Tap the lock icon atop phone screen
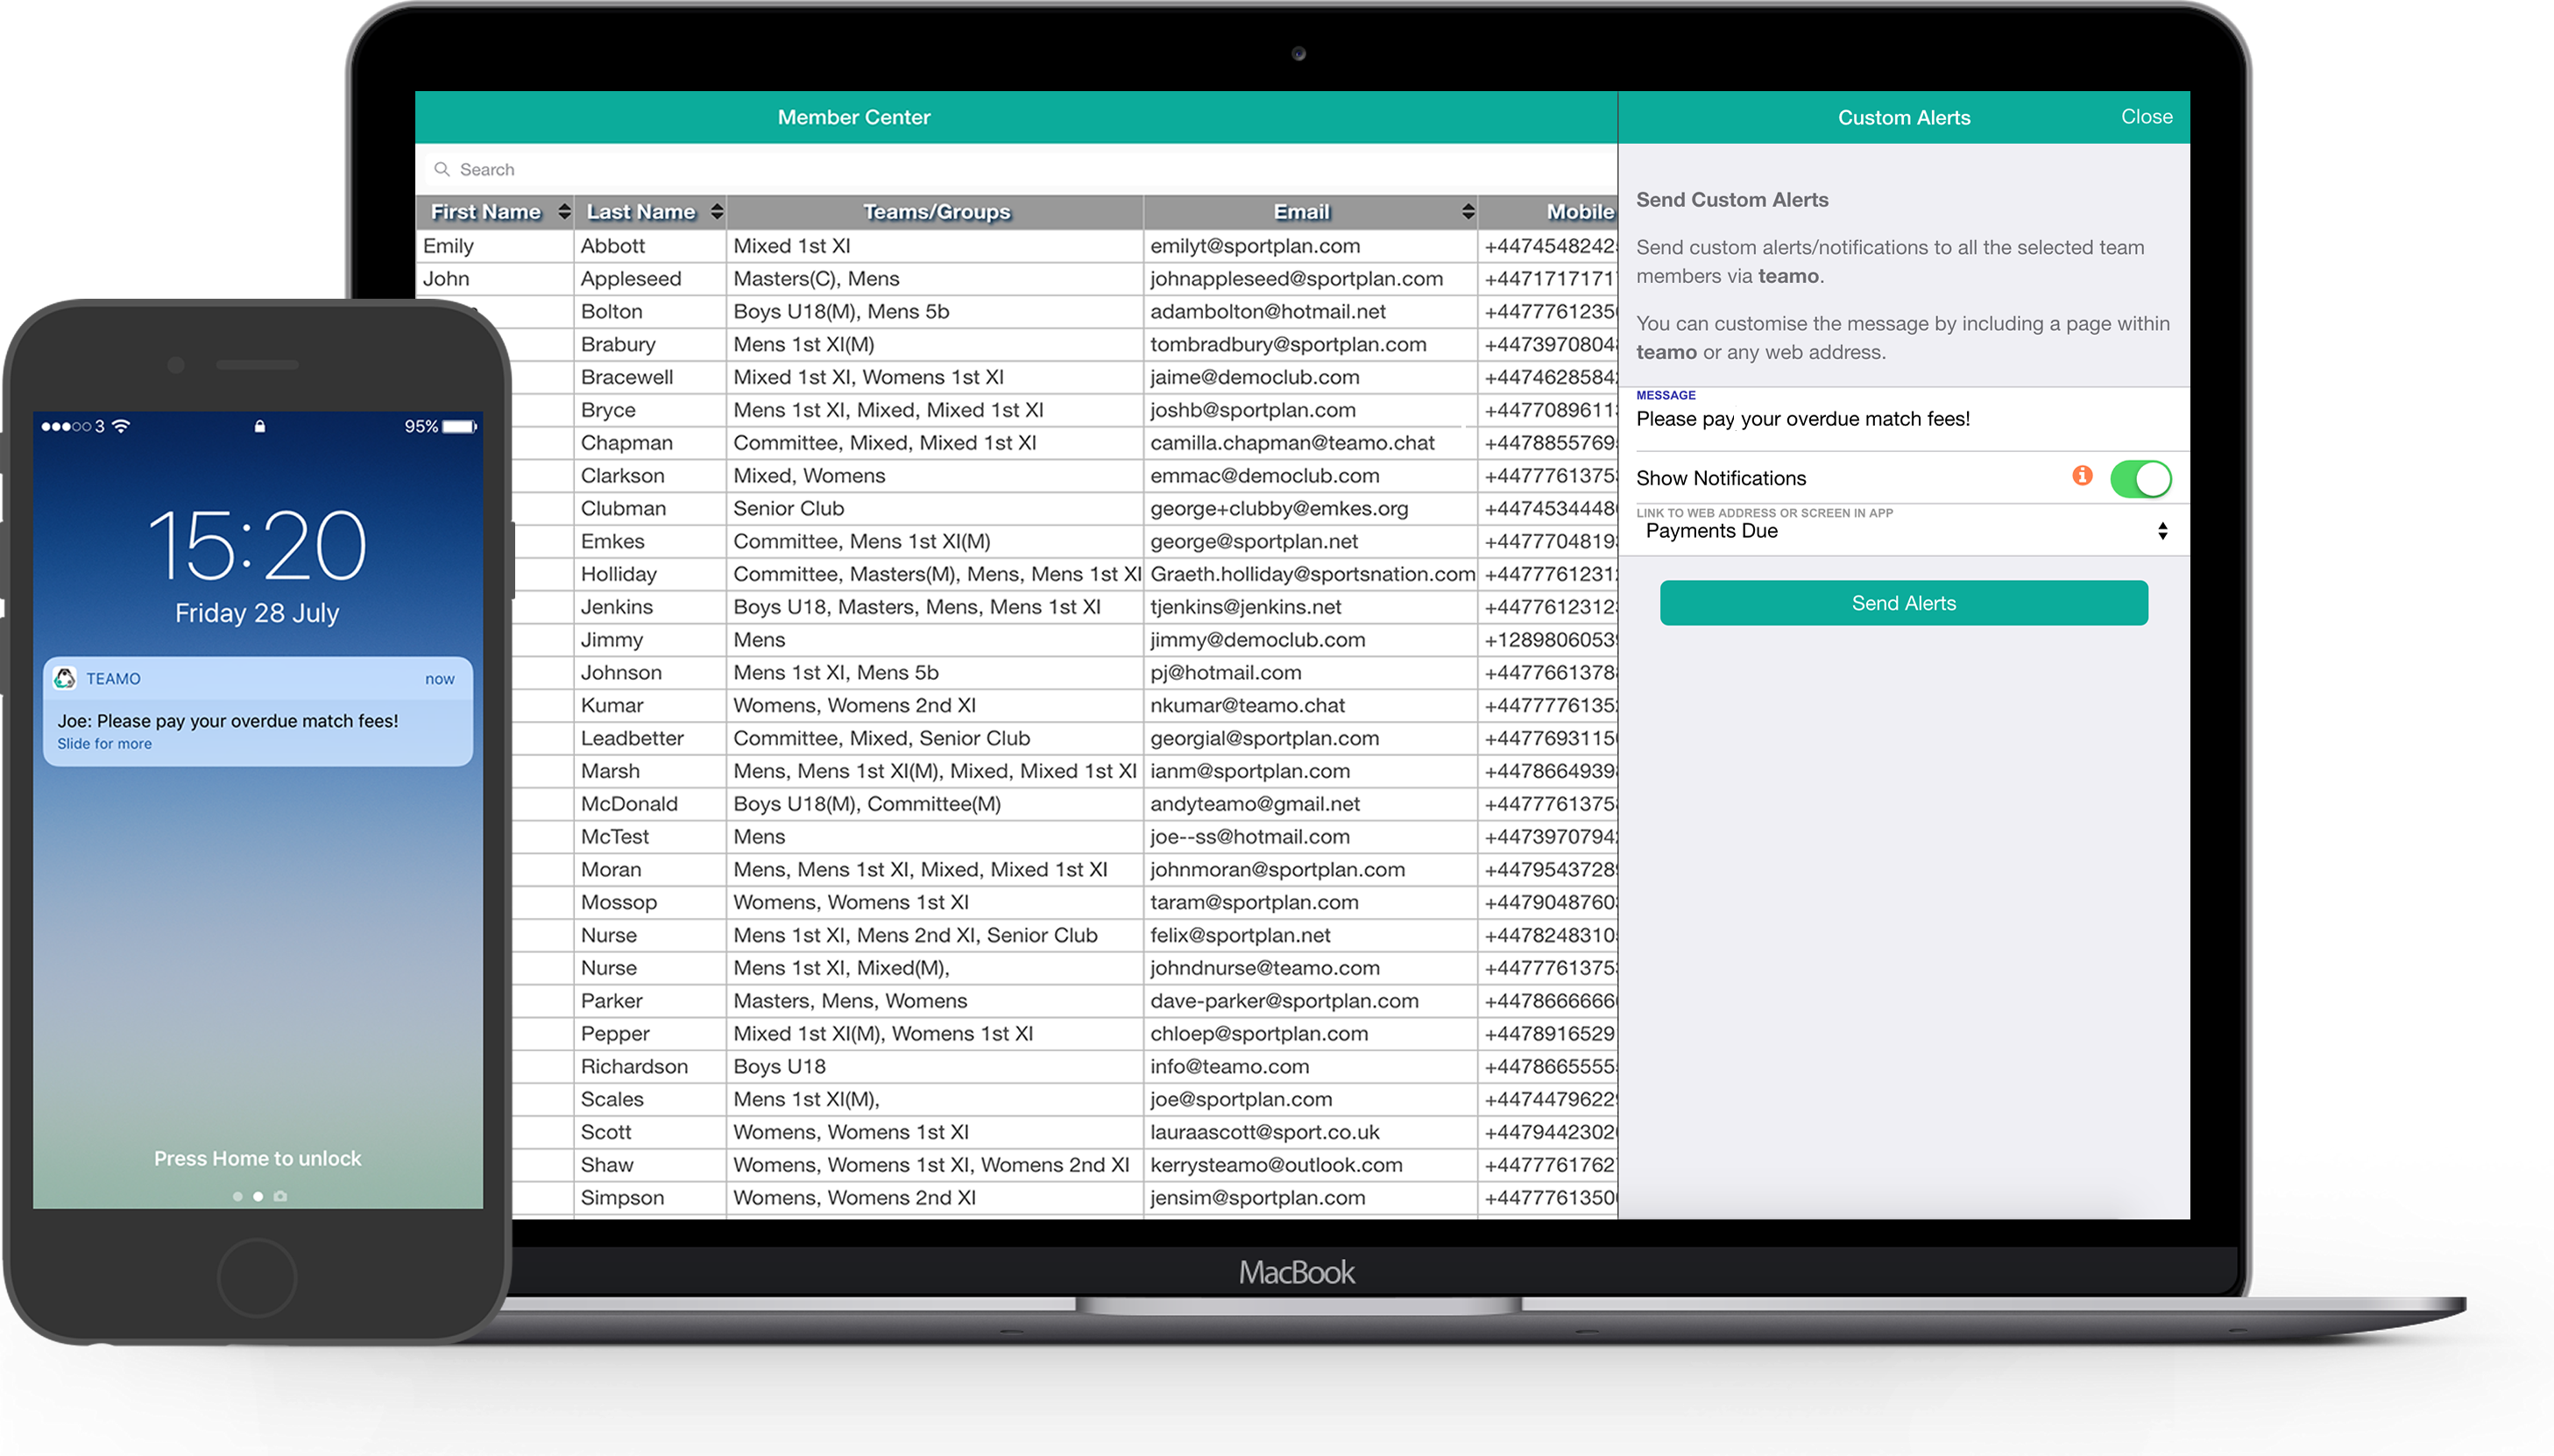 [260, 426]
